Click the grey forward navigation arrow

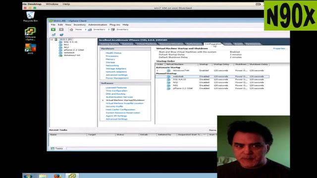pos(61,30)
